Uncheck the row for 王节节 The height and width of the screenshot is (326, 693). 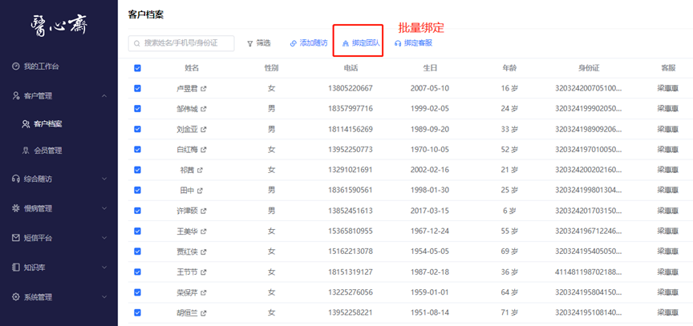point(137,272)
